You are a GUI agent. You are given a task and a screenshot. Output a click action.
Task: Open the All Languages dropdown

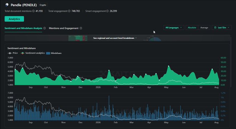(174, 27)
